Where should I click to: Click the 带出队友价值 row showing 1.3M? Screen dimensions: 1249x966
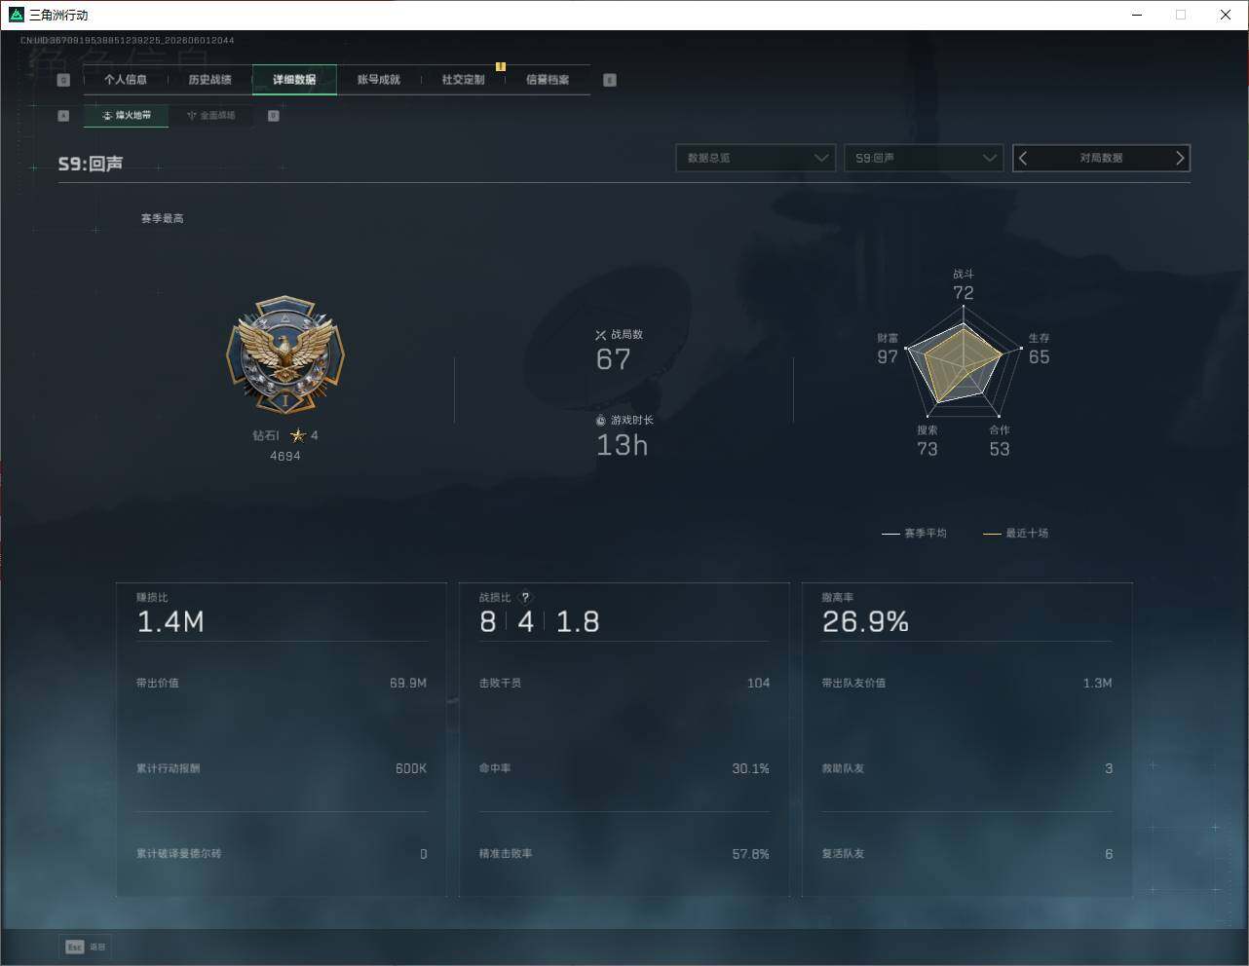click(966, 684)
